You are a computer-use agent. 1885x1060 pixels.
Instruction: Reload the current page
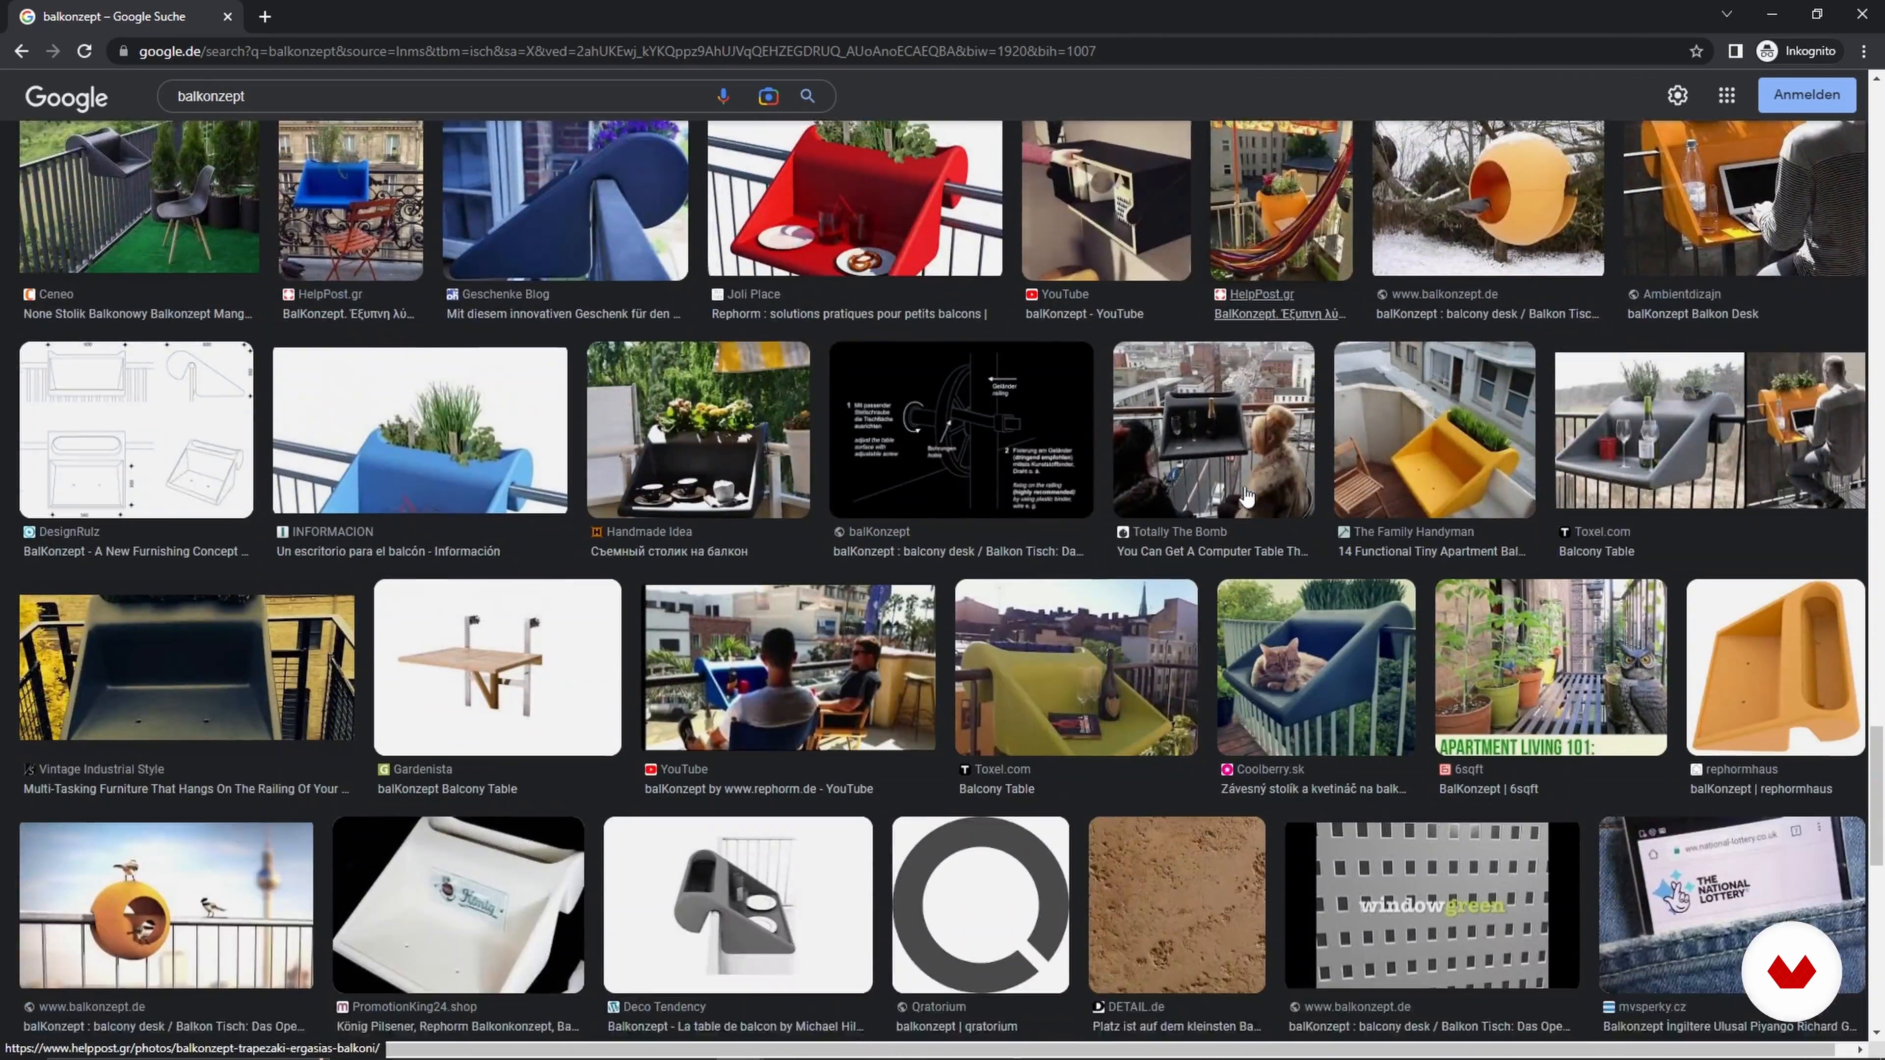pyautogui.click(x=84, y=51)
